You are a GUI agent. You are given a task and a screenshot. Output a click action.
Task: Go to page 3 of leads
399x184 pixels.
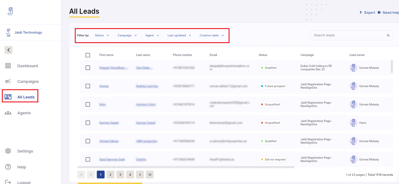[120, 174]
